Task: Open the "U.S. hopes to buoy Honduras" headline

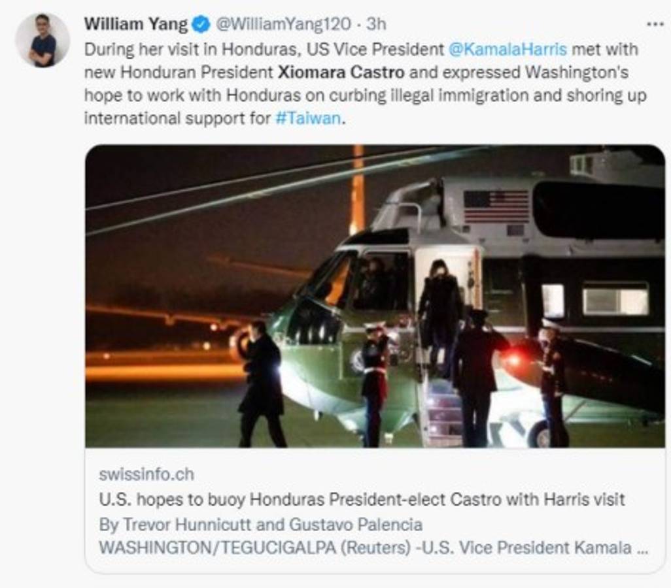Action: click(x=362, y=500)
